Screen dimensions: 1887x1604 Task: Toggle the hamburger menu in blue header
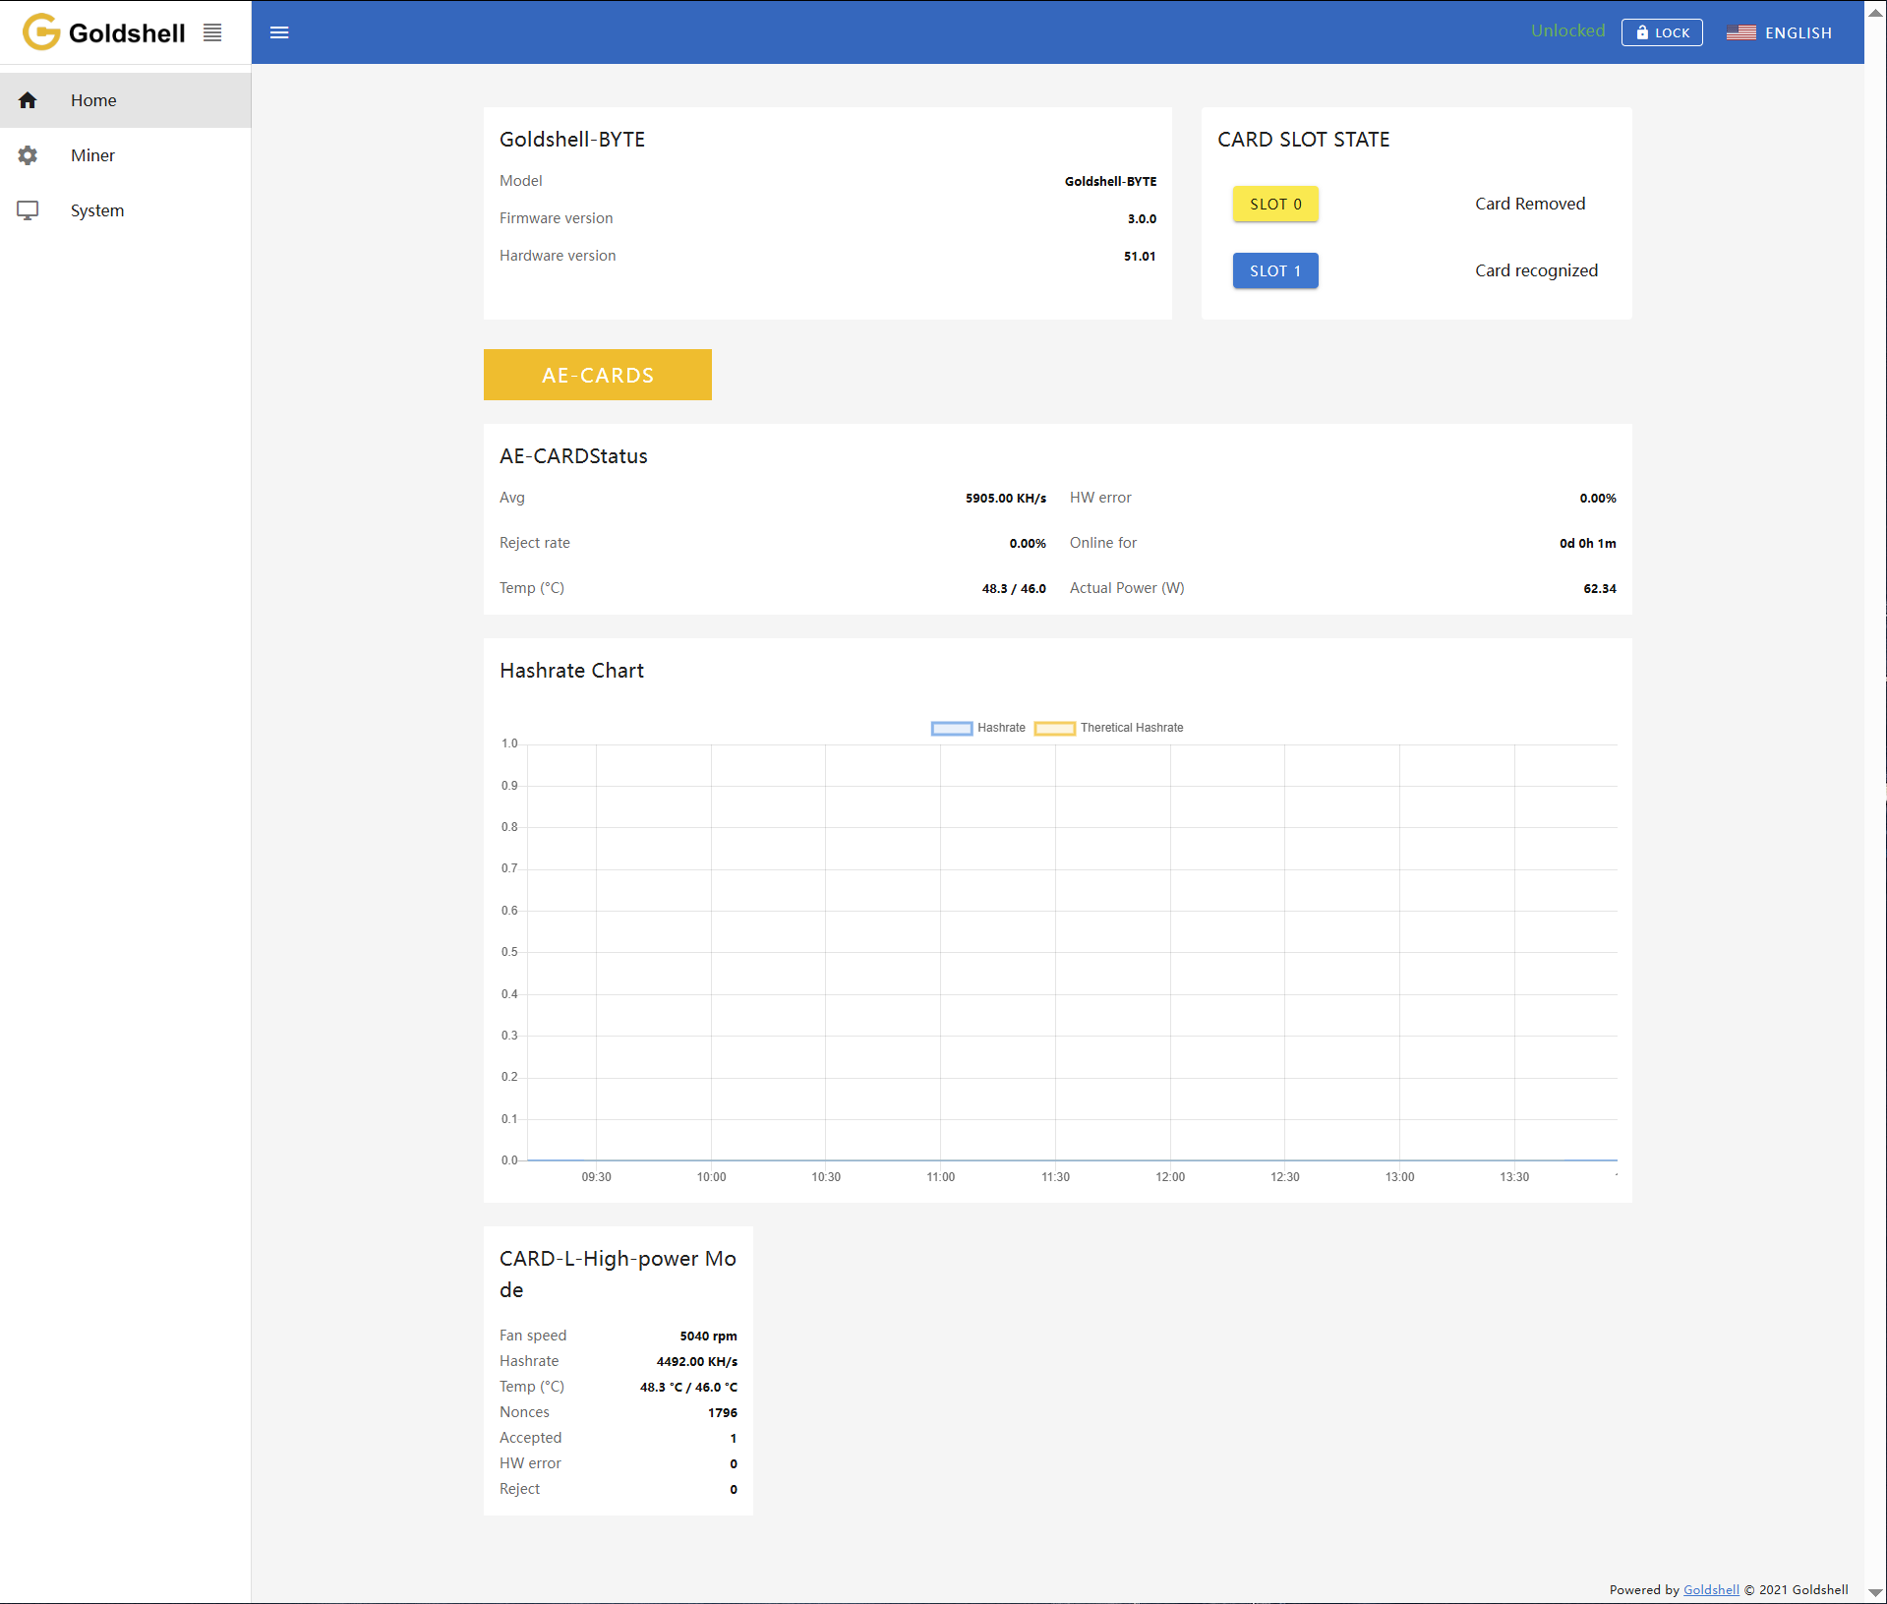click(x=279, y=32)
